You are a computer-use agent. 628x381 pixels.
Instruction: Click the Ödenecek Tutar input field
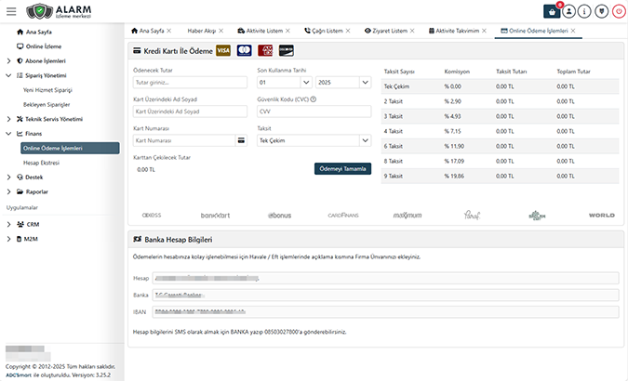(x=190, y=83)
